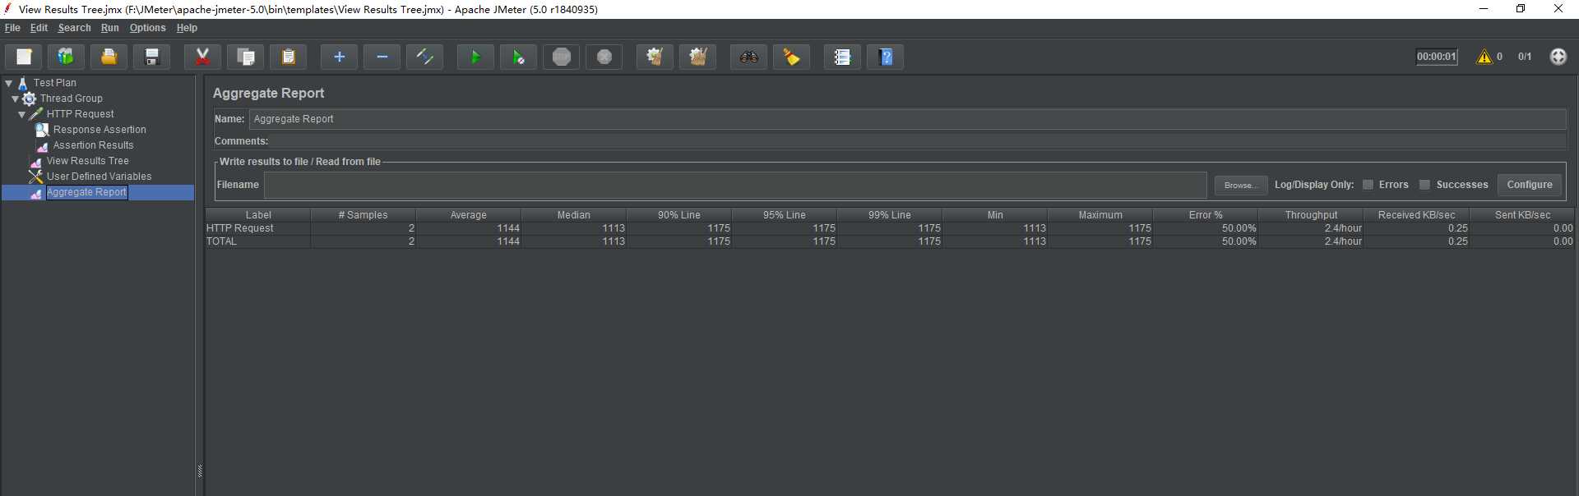Click the remote engines globe icon

tap(1558, 57)
